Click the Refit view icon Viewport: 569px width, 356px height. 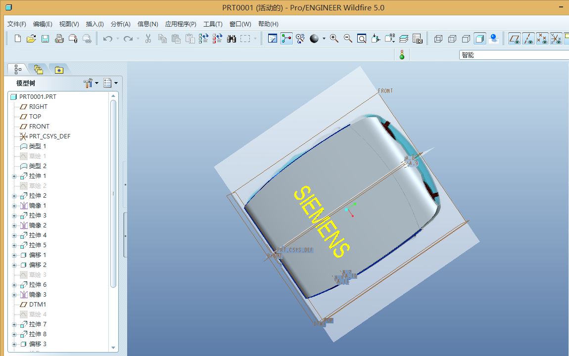point(362,39)
